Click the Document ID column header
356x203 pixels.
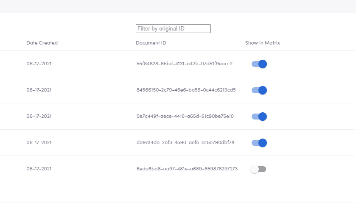[151, 43]
